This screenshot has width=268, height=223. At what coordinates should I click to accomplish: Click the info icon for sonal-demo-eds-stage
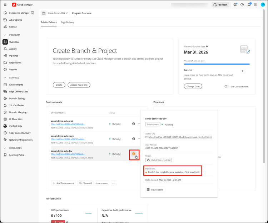point(134,139)
